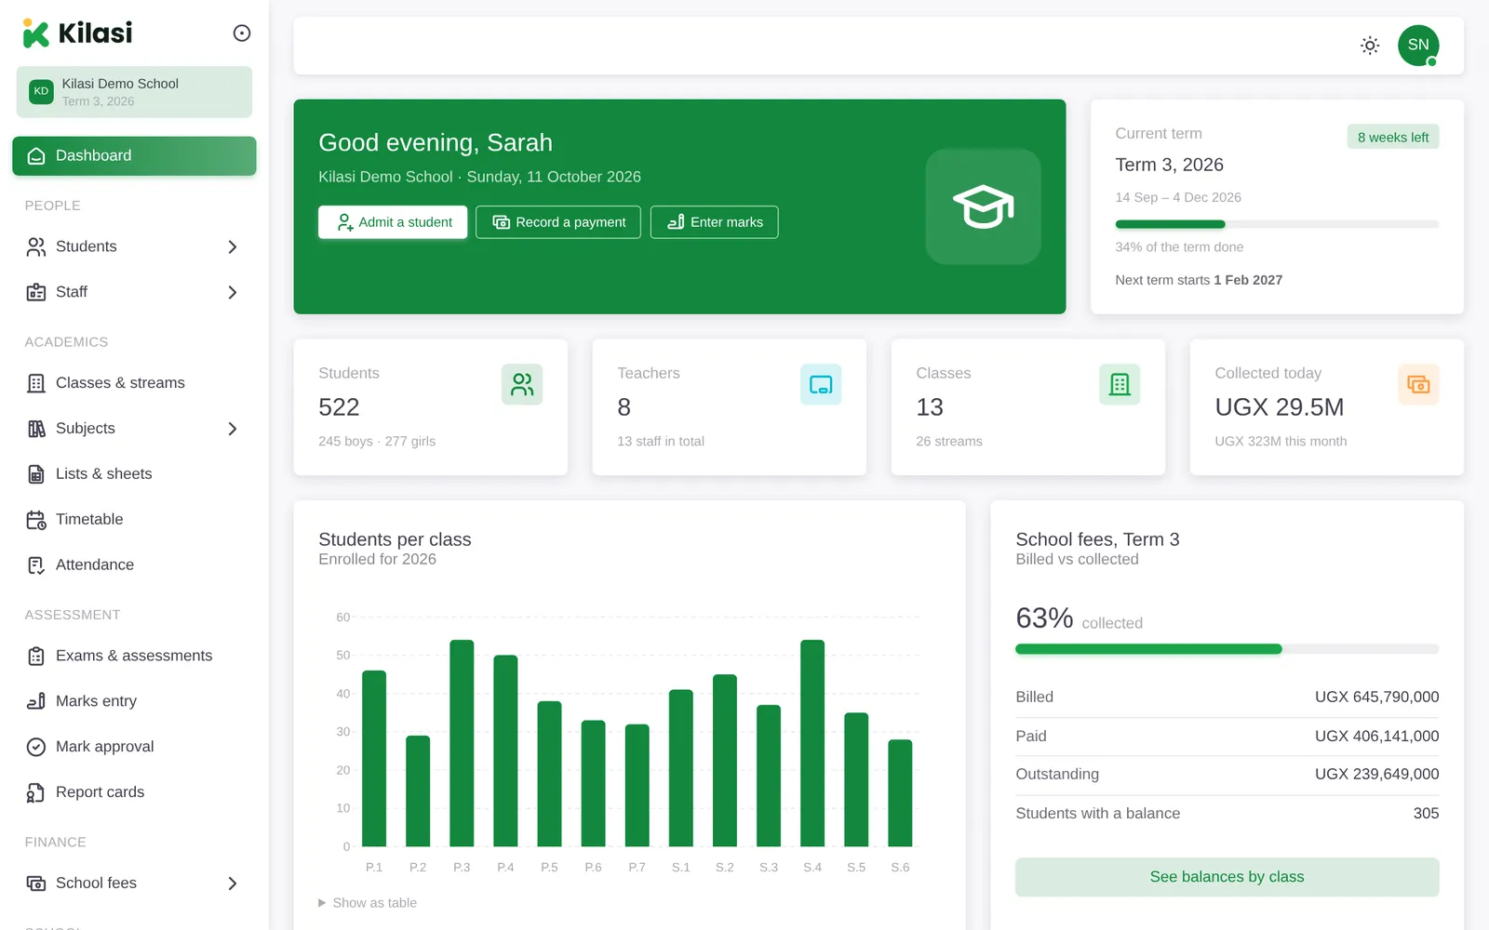This screenshot has height=930, width=1489.
Task: Record a payment
Action: click(x=558, y=222)
